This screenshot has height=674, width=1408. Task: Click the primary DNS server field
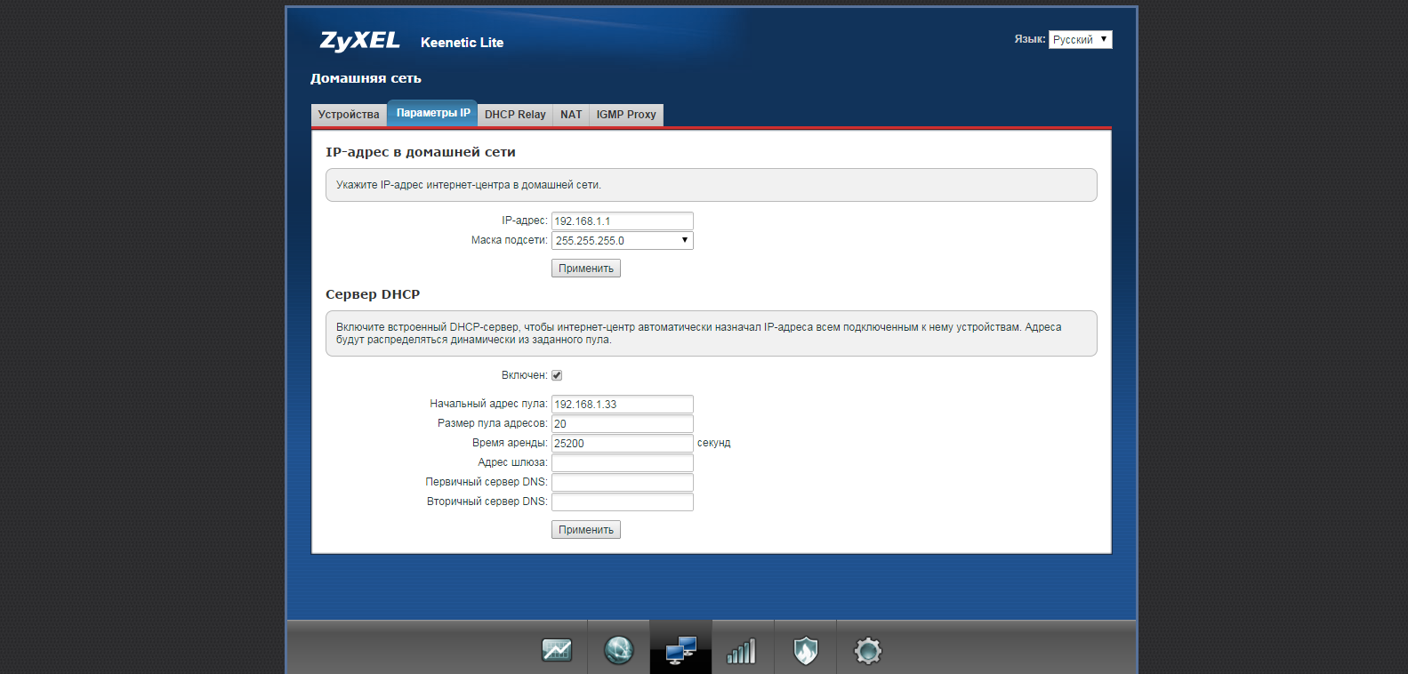[623, 482]
